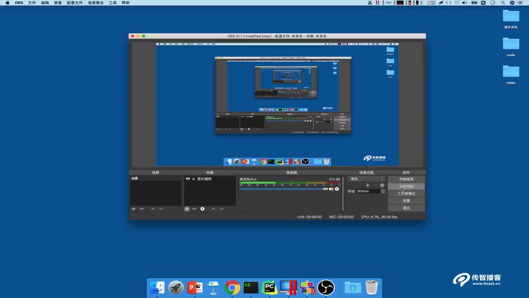Open the 查看 menu
The width and height of the screenshot is (529, 298).
click(58, 3)
